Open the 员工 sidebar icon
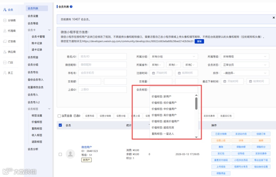This screenshot has width=276, height=177. tap(5, 73)
